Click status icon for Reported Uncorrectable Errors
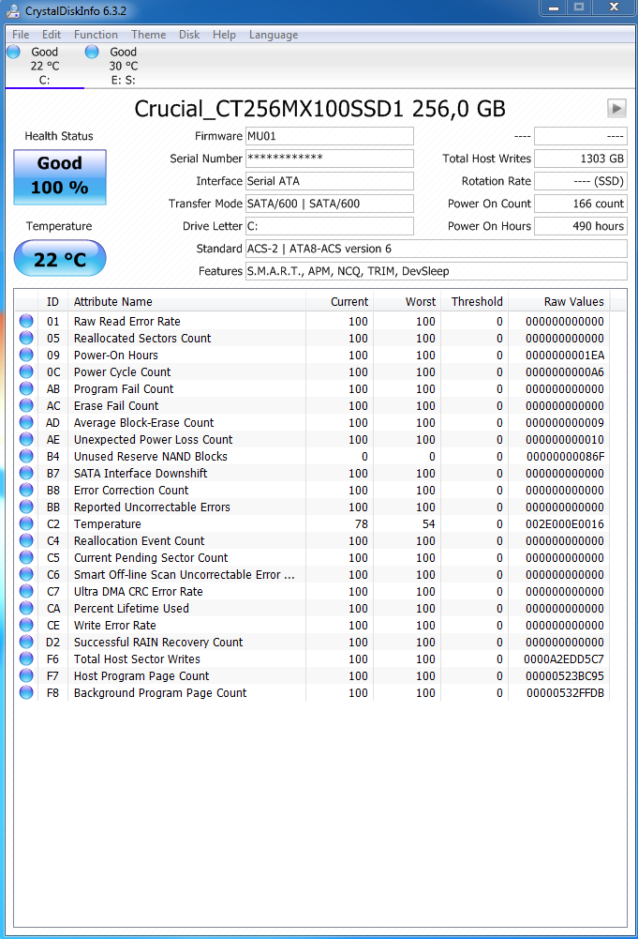 (x=26, y=507)
